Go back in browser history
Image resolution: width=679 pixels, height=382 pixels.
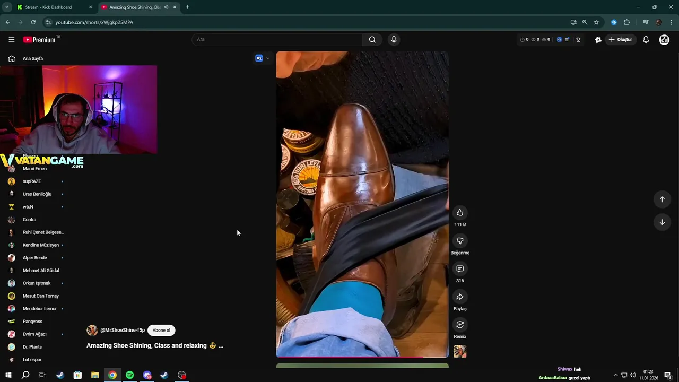[x=7, y=22]
